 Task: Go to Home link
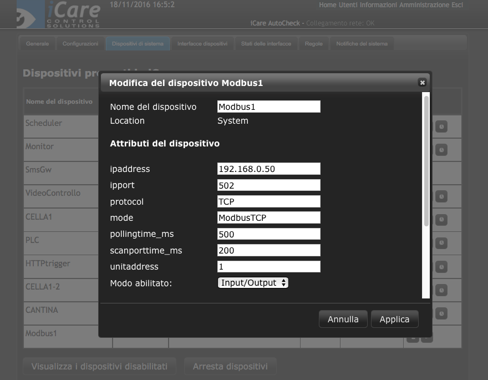click(327, 4)
